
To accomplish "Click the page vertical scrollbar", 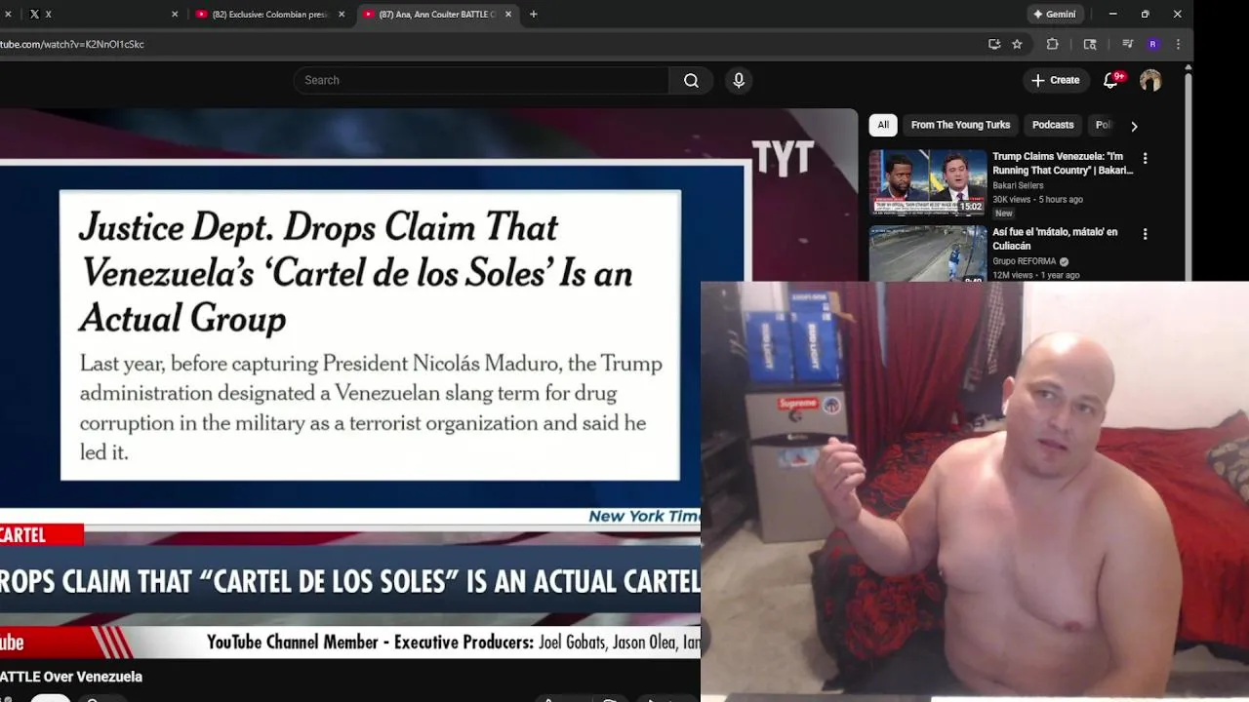I will [x=1188, y=175].
